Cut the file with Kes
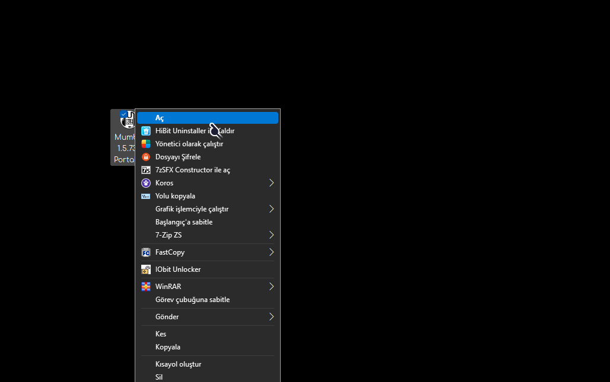The width and height of the screenshot is (610, 382). point(208,334)
